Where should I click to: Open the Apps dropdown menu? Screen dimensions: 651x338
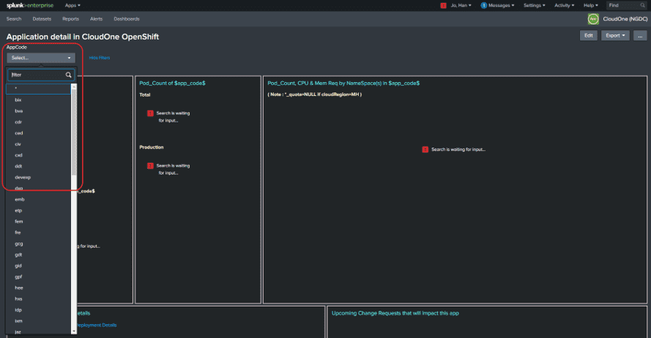tap(72, 5)
